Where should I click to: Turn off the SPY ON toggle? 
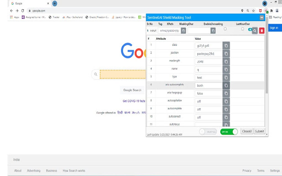[229, 132]
